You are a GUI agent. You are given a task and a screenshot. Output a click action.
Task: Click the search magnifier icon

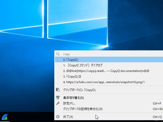tap(58, 54)
